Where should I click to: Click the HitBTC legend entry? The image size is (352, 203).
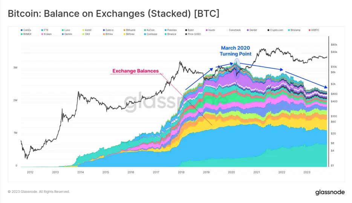click(314, 30)
